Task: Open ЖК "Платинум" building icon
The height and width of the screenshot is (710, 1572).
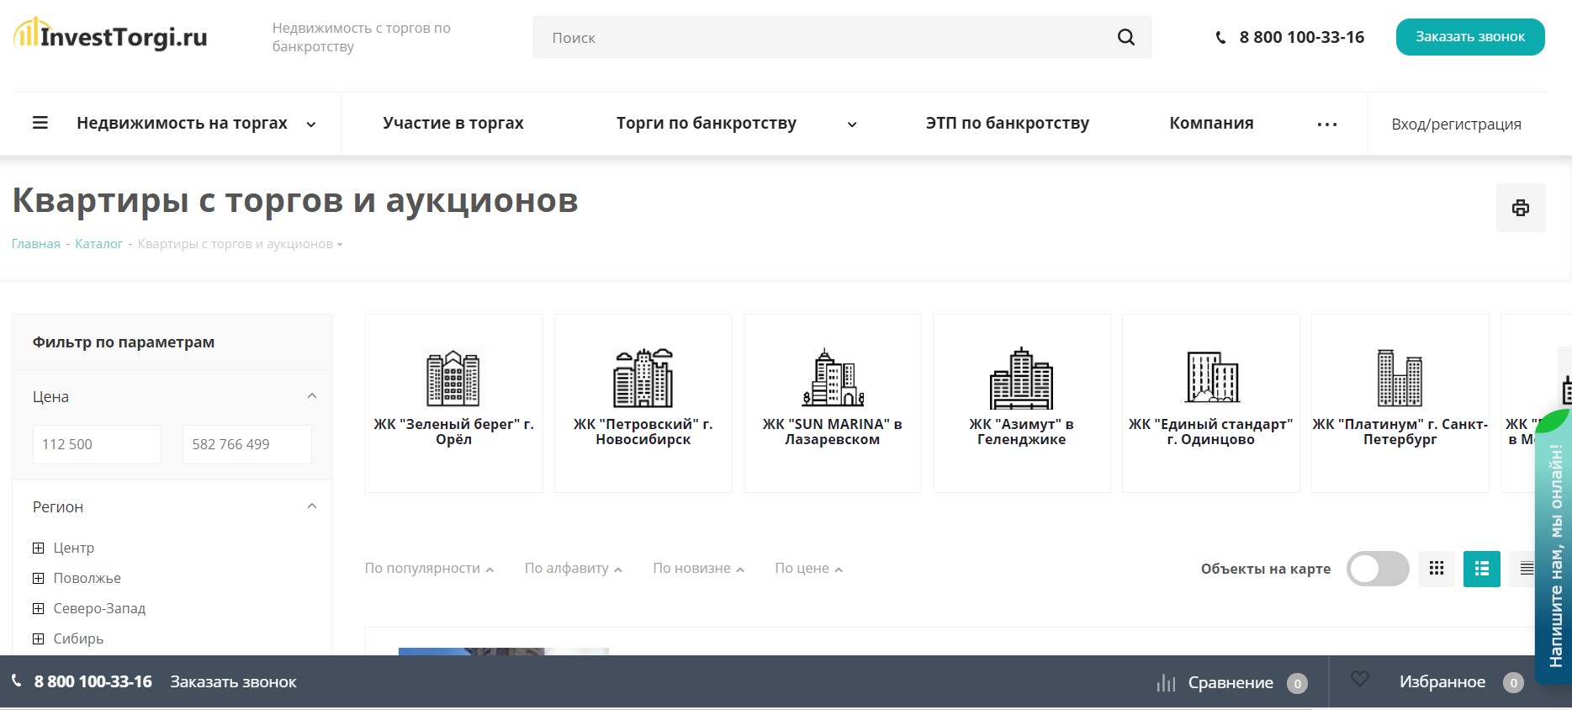Action: point(1400,378)
